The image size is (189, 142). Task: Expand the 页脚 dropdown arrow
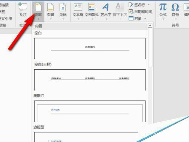tap(51, 19)
